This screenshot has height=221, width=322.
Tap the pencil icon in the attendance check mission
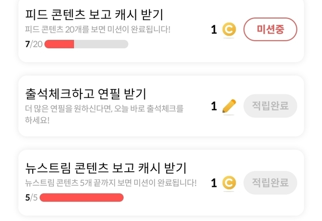point(229,106)
